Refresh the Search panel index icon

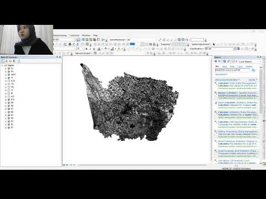coord(228,61)
